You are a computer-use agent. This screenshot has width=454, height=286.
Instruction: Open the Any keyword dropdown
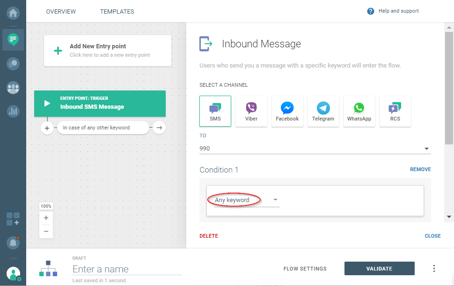[247, 200]
